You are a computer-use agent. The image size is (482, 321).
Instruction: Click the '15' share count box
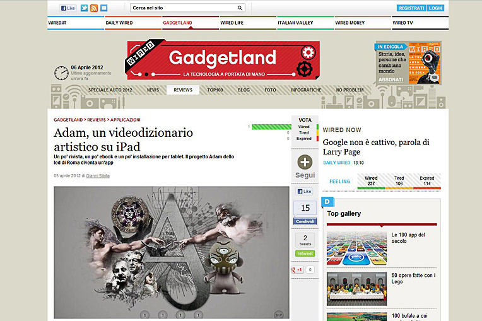point(305,208)
